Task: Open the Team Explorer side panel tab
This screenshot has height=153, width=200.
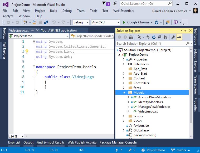Action: click(196, 85)
